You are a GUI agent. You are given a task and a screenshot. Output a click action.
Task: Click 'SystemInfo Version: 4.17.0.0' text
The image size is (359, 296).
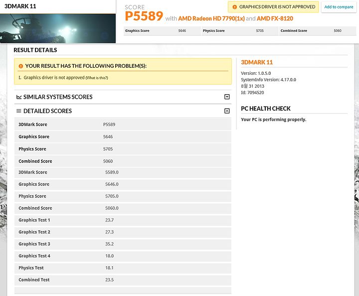point(268,80)
